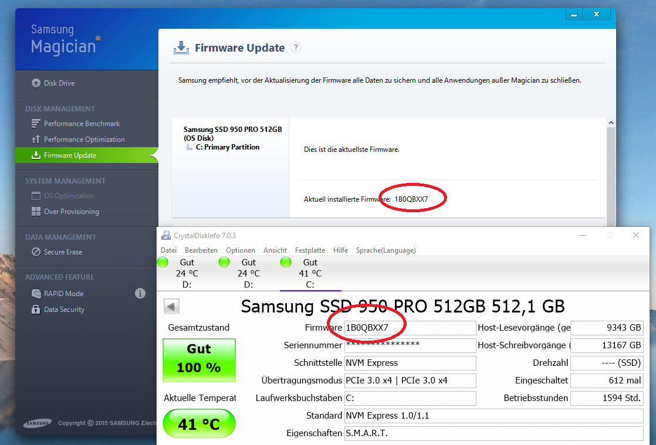Open Data Security in Magician sidebar
Image resolution: width=656 pixels, height=445 pixels.
tap(58, 309)
